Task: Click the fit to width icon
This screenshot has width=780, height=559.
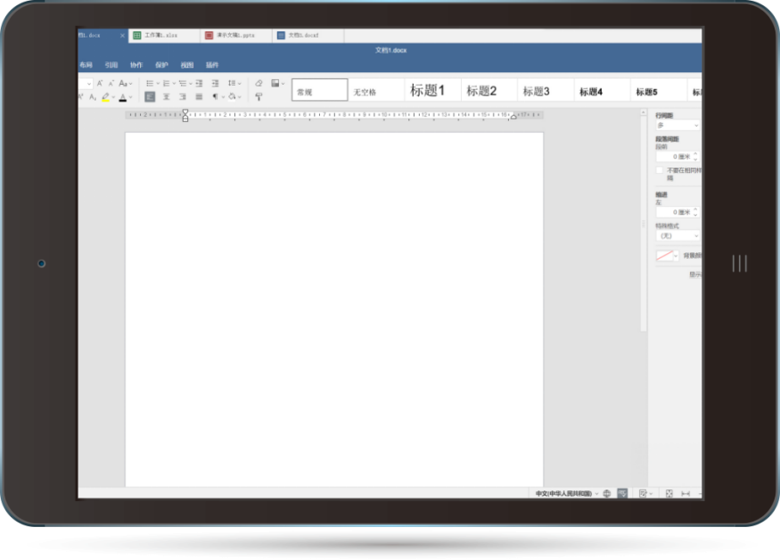Action: click(686, 493)
